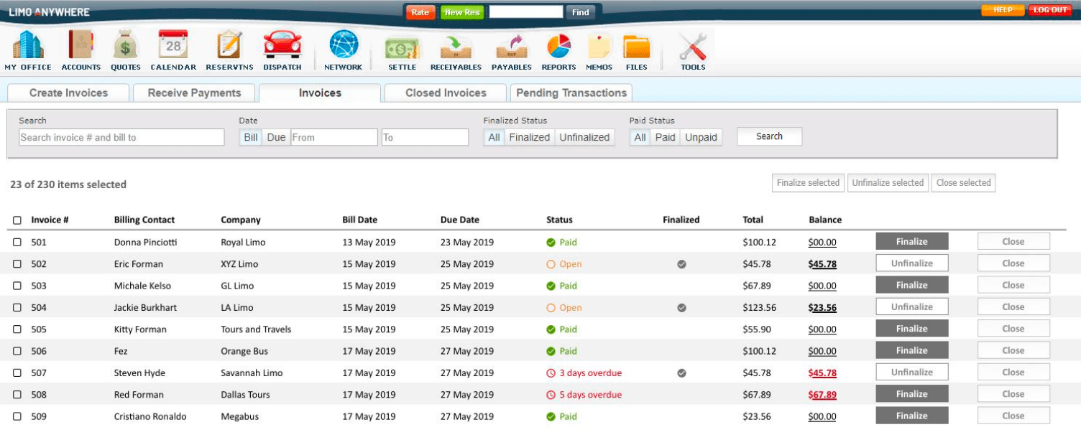Check the box for invoice 505
This screenshot has height=445, width=1081.
click(x=17, y=329)
